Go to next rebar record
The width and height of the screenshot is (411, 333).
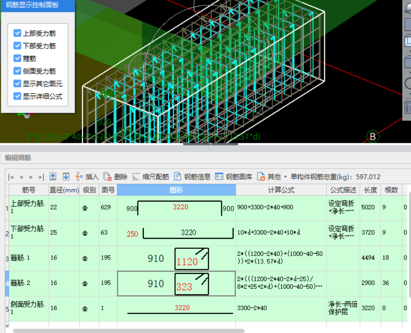tap(31, 177)
